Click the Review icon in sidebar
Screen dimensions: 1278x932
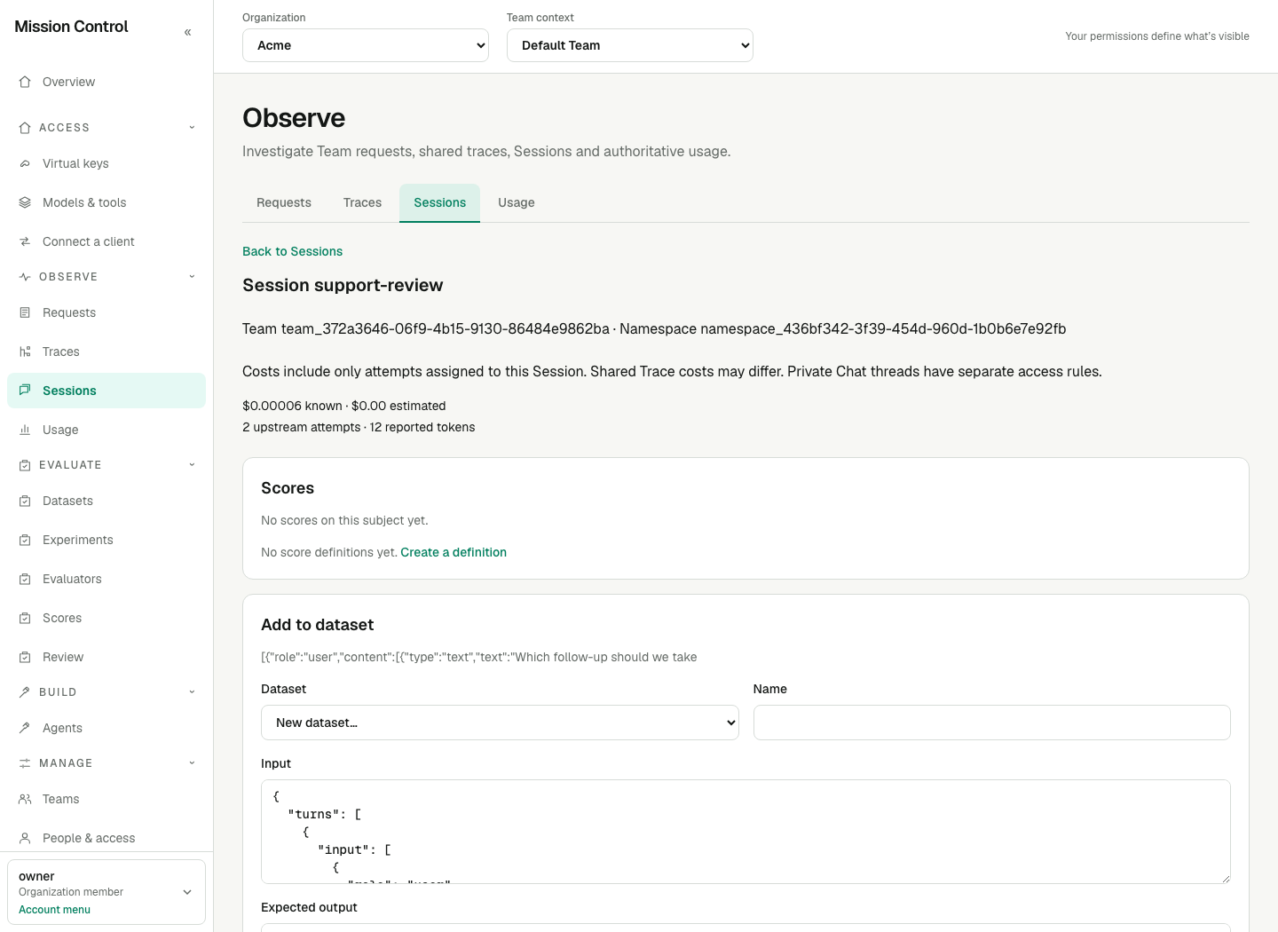pyautogui.click(x=25, y=657)
